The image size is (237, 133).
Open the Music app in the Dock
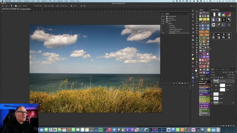click(110, 130)
